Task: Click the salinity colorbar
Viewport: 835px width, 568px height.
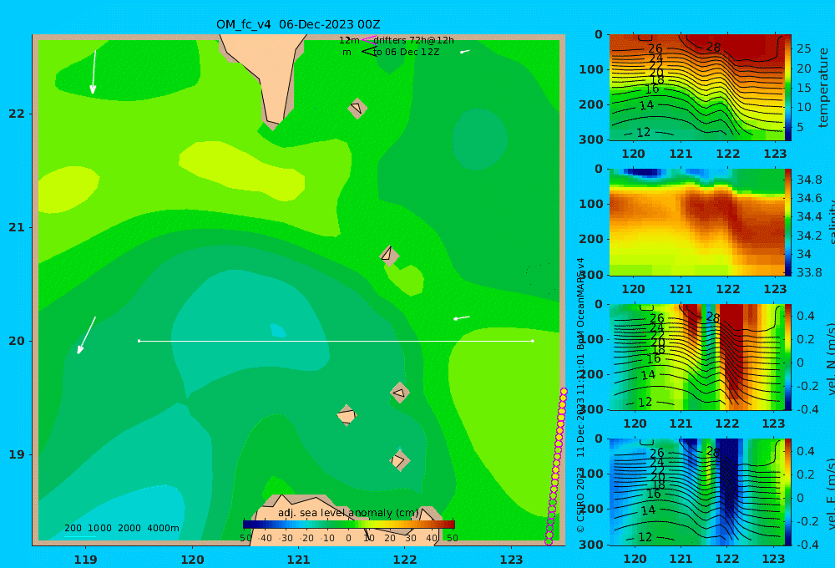Action: click(788, 222)
